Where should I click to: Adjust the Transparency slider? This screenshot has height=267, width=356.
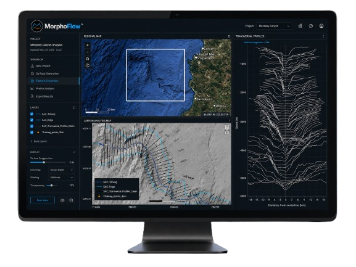point(52,186)
